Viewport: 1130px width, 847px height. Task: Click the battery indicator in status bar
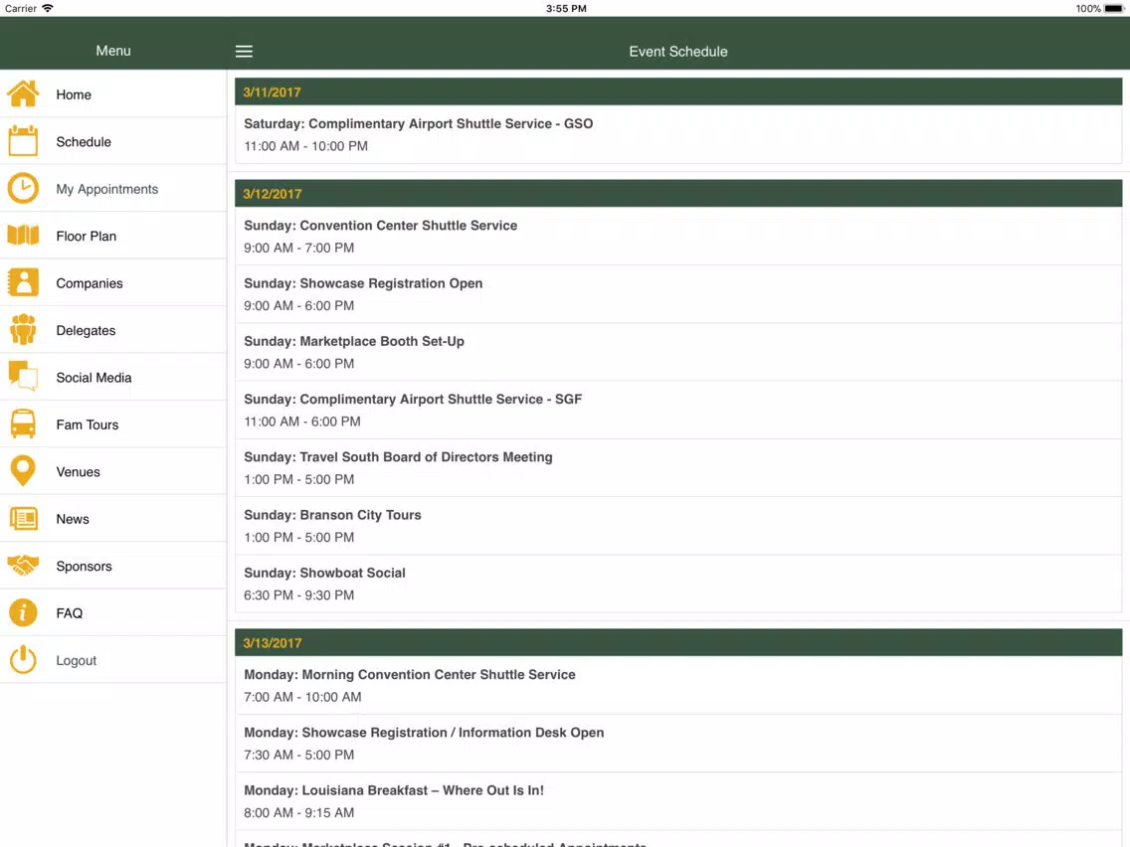pyautogui.click(x=1113, y=9)
